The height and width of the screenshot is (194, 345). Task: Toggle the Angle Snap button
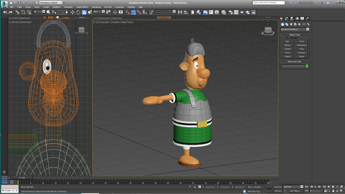pyautogui.click(x=133, y=12)
